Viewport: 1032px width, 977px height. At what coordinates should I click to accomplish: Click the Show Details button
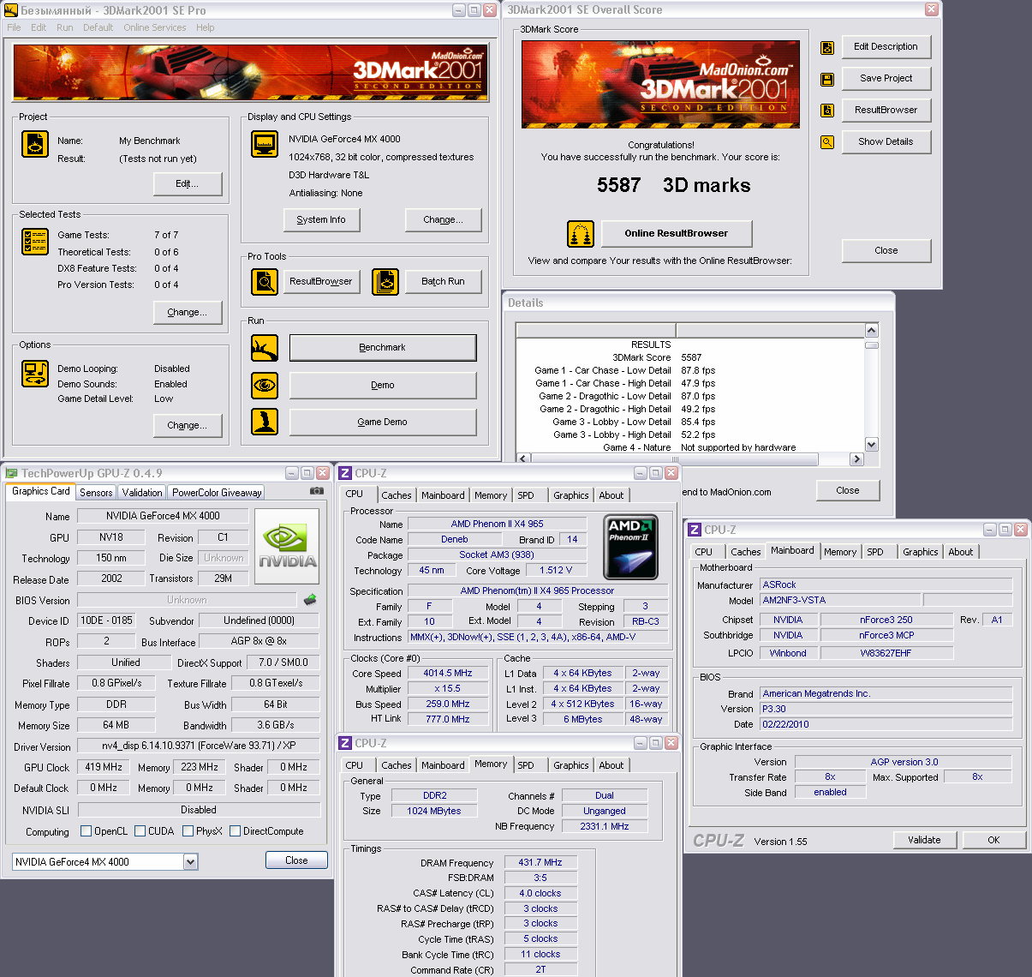tap(886, 142)
